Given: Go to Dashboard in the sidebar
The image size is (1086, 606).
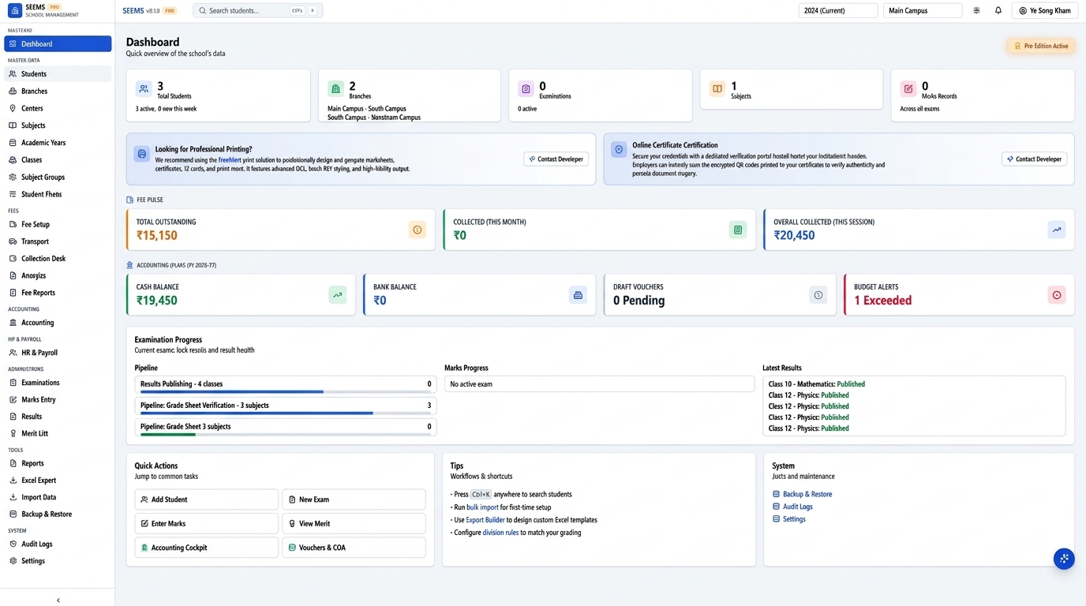Looking at the screenshot, I should click(x=58, y=43).
